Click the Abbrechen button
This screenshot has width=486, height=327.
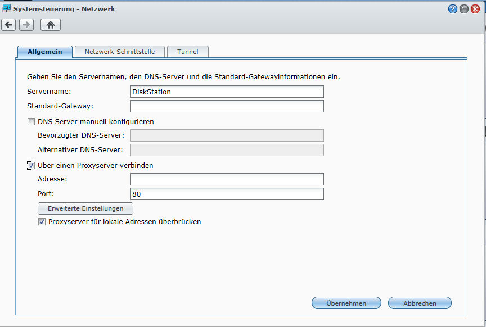pos(420,303)
